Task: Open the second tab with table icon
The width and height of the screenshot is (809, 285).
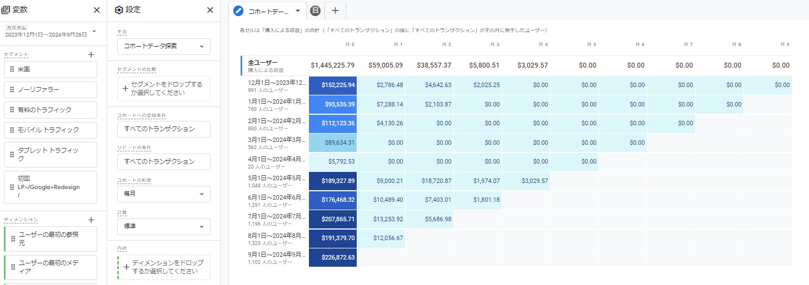Action: pos(315,11)
